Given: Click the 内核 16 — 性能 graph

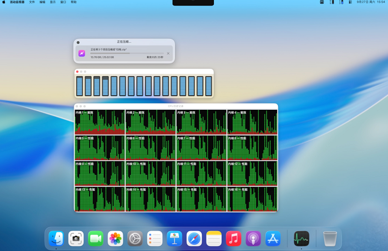Looking at the screenshot, I should coord(252,199).
